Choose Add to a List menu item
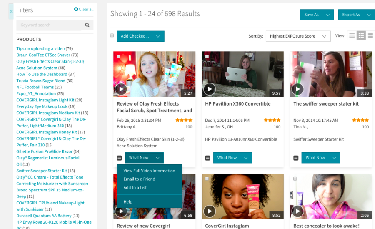375x229 pixels. click(x=135, y=188)
